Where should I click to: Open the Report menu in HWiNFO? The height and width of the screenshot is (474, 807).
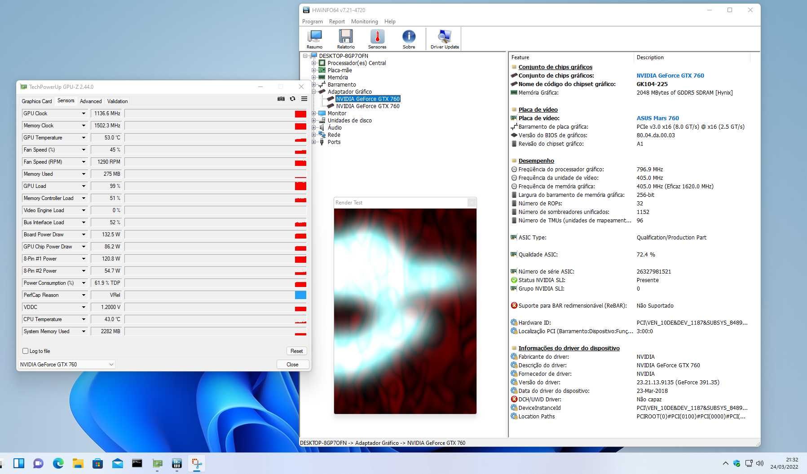coord(337,22)
